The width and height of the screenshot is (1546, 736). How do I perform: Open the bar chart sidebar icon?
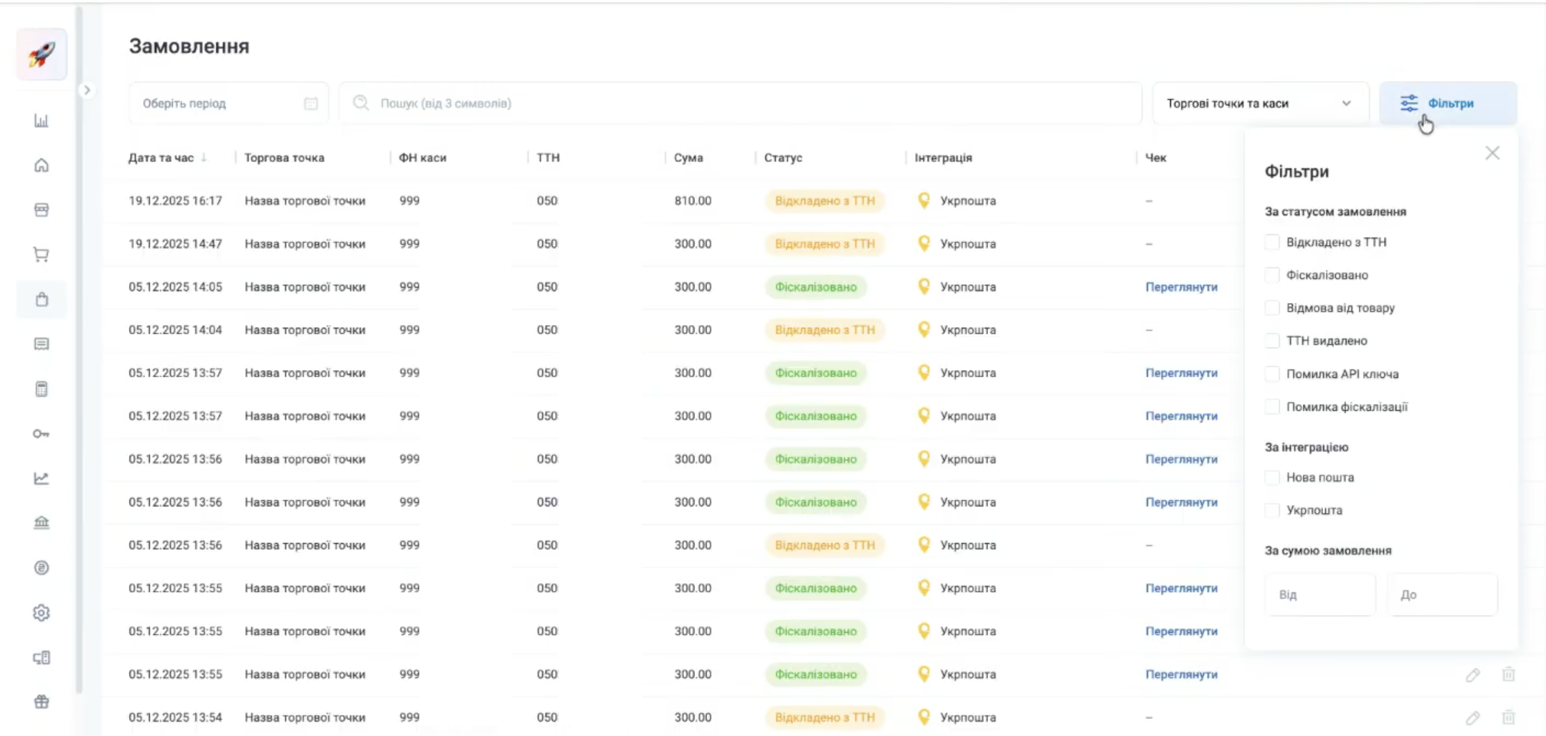[x=42, y=121]
